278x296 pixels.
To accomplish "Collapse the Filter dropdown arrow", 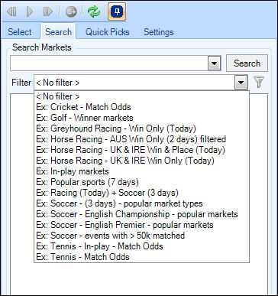I will point(241,83).
